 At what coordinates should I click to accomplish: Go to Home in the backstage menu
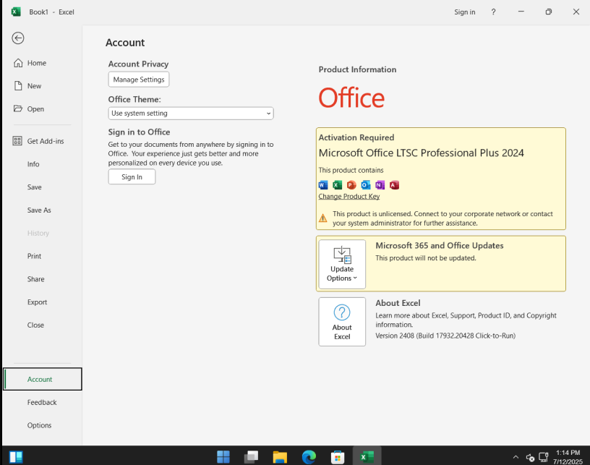click(x=42, y=63)
